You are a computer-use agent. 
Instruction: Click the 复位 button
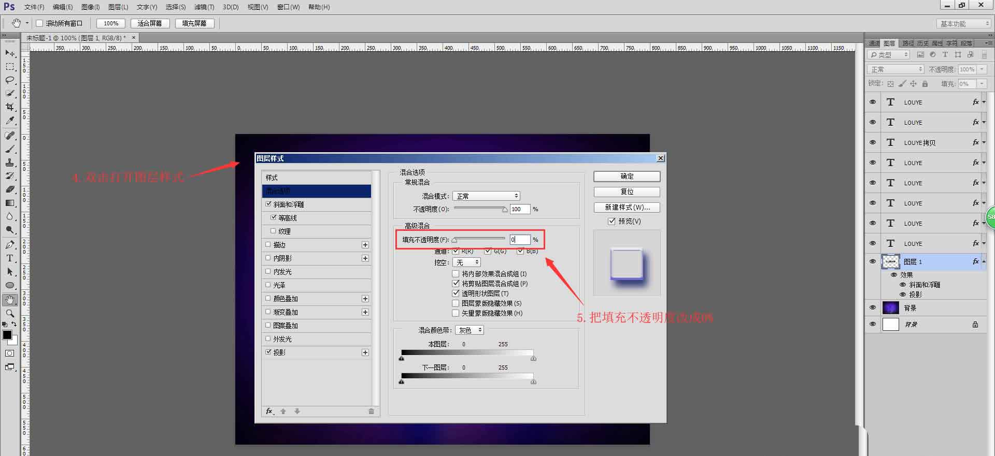627,192
